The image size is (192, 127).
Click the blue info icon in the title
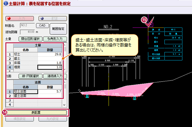pos(6,3)
